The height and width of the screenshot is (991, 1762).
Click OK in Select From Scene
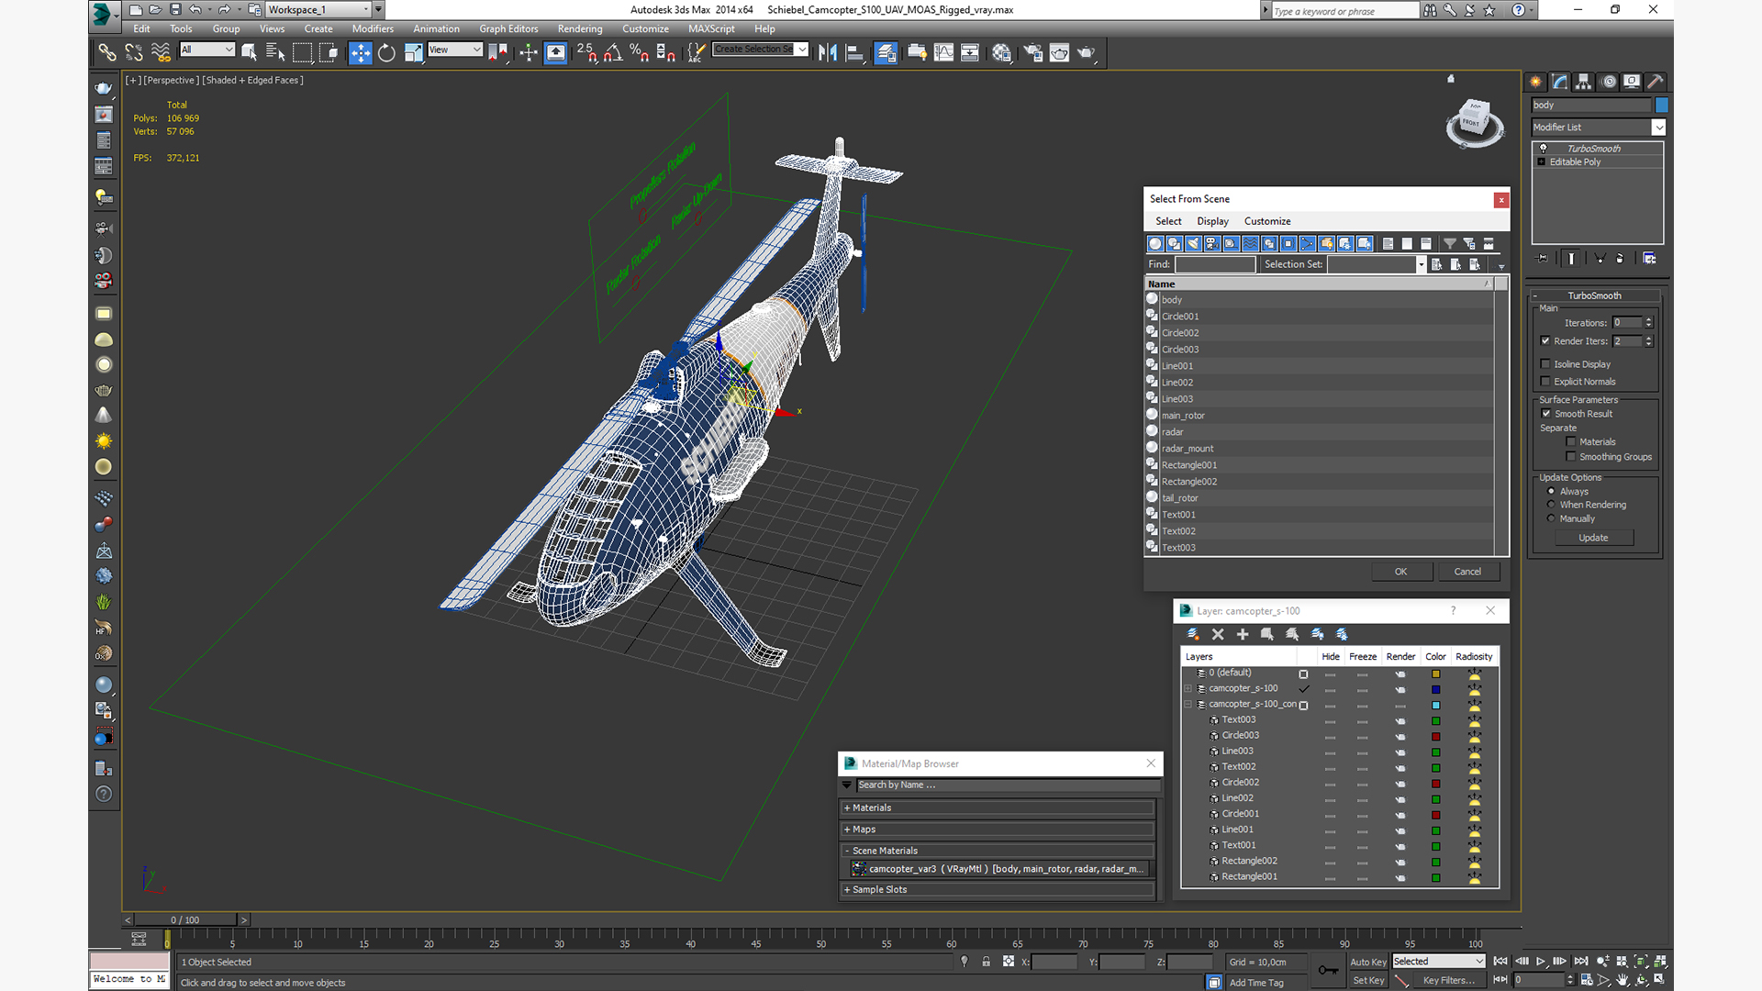click(x=1401, y=572)
